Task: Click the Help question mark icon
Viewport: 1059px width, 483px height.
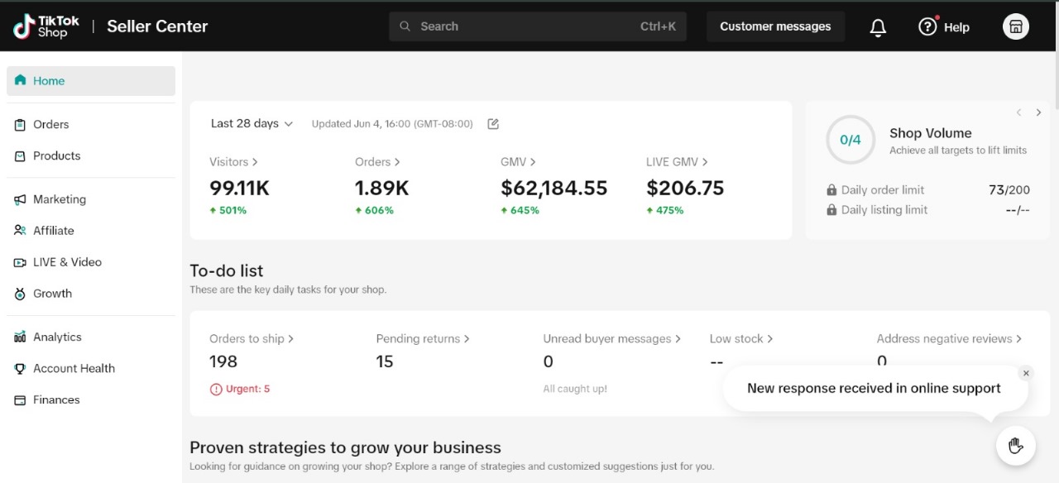Action: 927,26
